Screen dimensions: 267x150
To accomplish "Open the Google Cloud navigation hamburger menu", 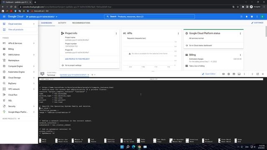I will point(4,17).
